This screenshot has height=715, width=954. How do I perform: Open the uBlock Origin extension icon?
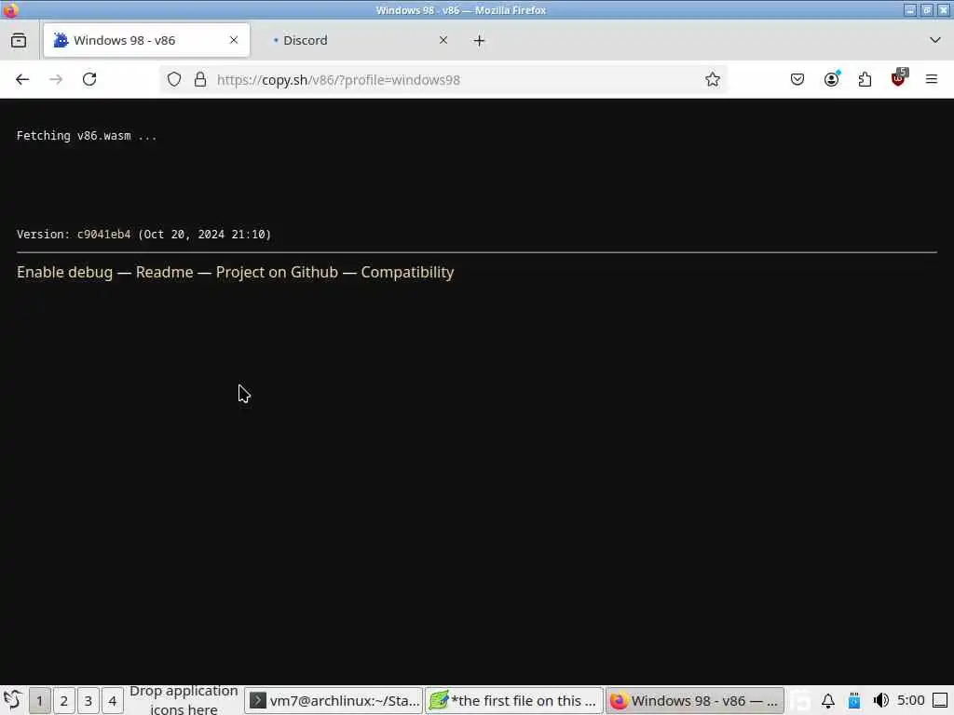coord(899,78)
